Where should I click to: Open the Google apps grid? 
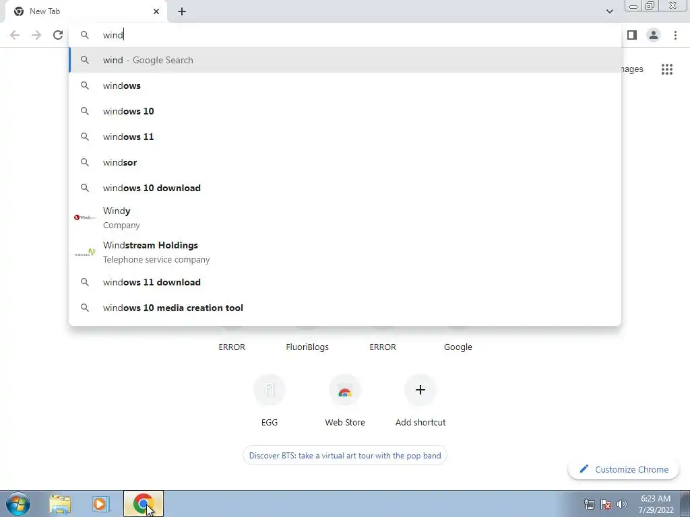pos(667,69)
